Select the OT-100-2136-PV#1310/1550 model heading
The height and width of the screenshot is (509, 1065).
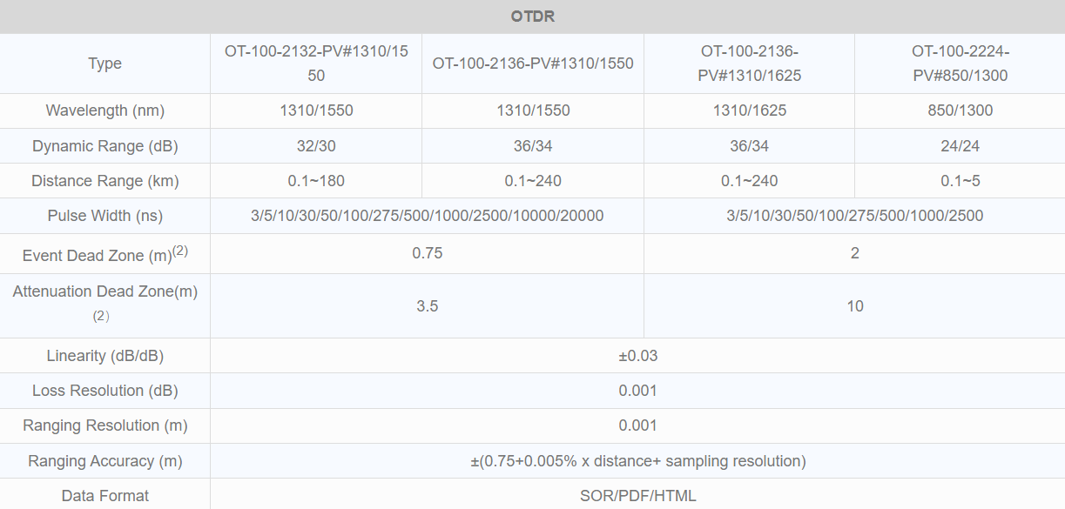click(x=532, y=64)
